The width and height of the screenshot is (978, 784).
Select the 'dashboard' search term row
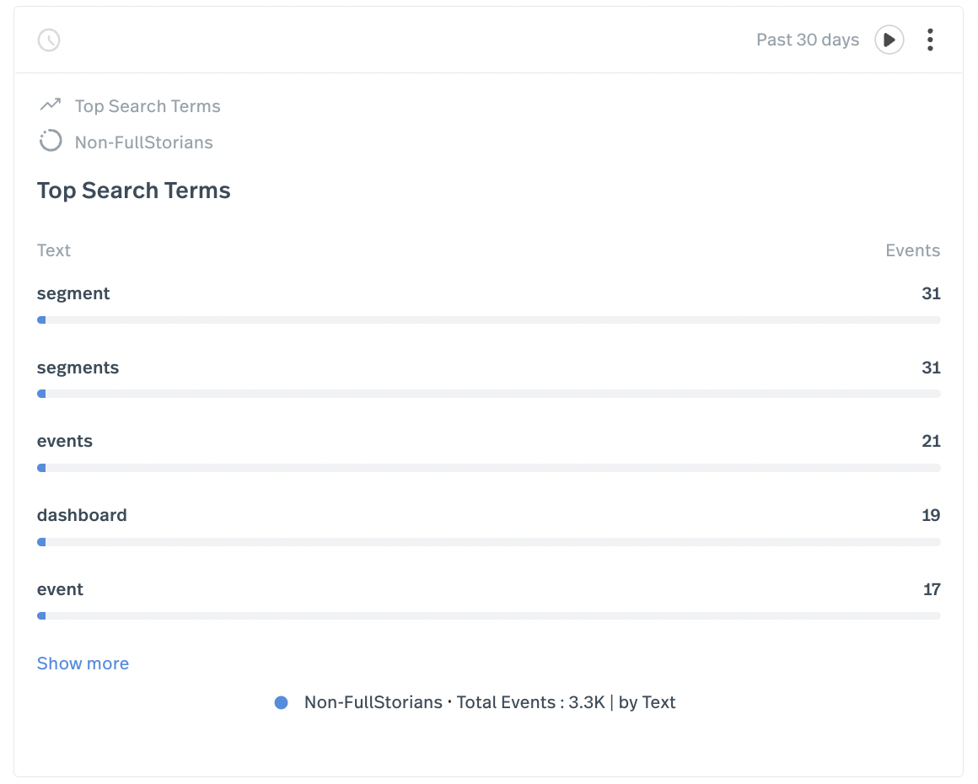click(488, 526)
